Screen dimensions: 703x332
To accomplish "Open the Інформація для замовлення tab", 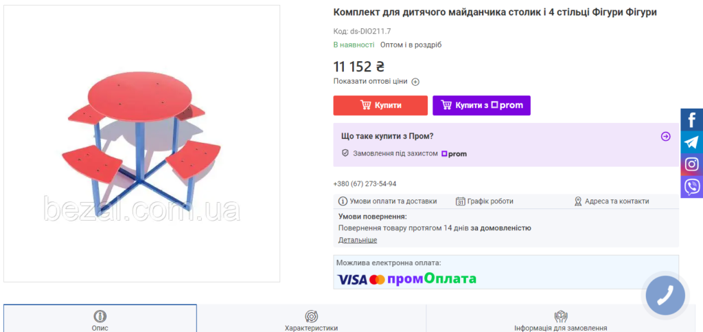I will tap(560, 318).
